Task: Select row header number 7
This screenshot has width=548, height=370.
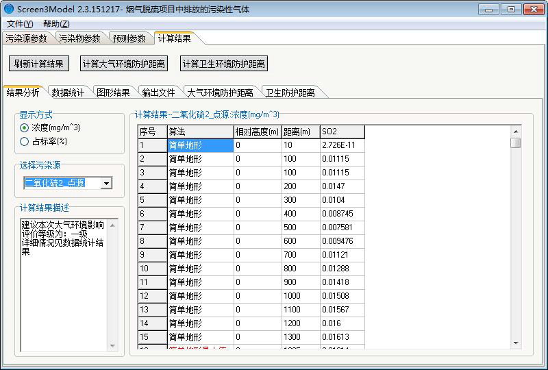Action: tap(152, 227)
